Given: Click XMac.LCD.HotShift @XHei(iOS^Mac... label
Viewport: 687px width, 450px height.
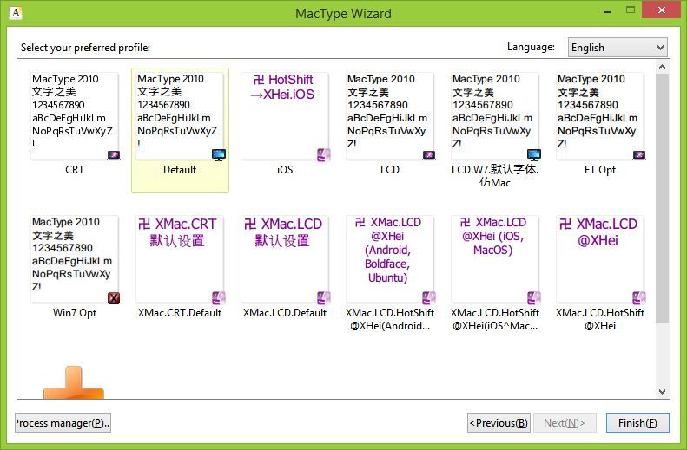Looking at the screenshot, I should tap(495, 319).
